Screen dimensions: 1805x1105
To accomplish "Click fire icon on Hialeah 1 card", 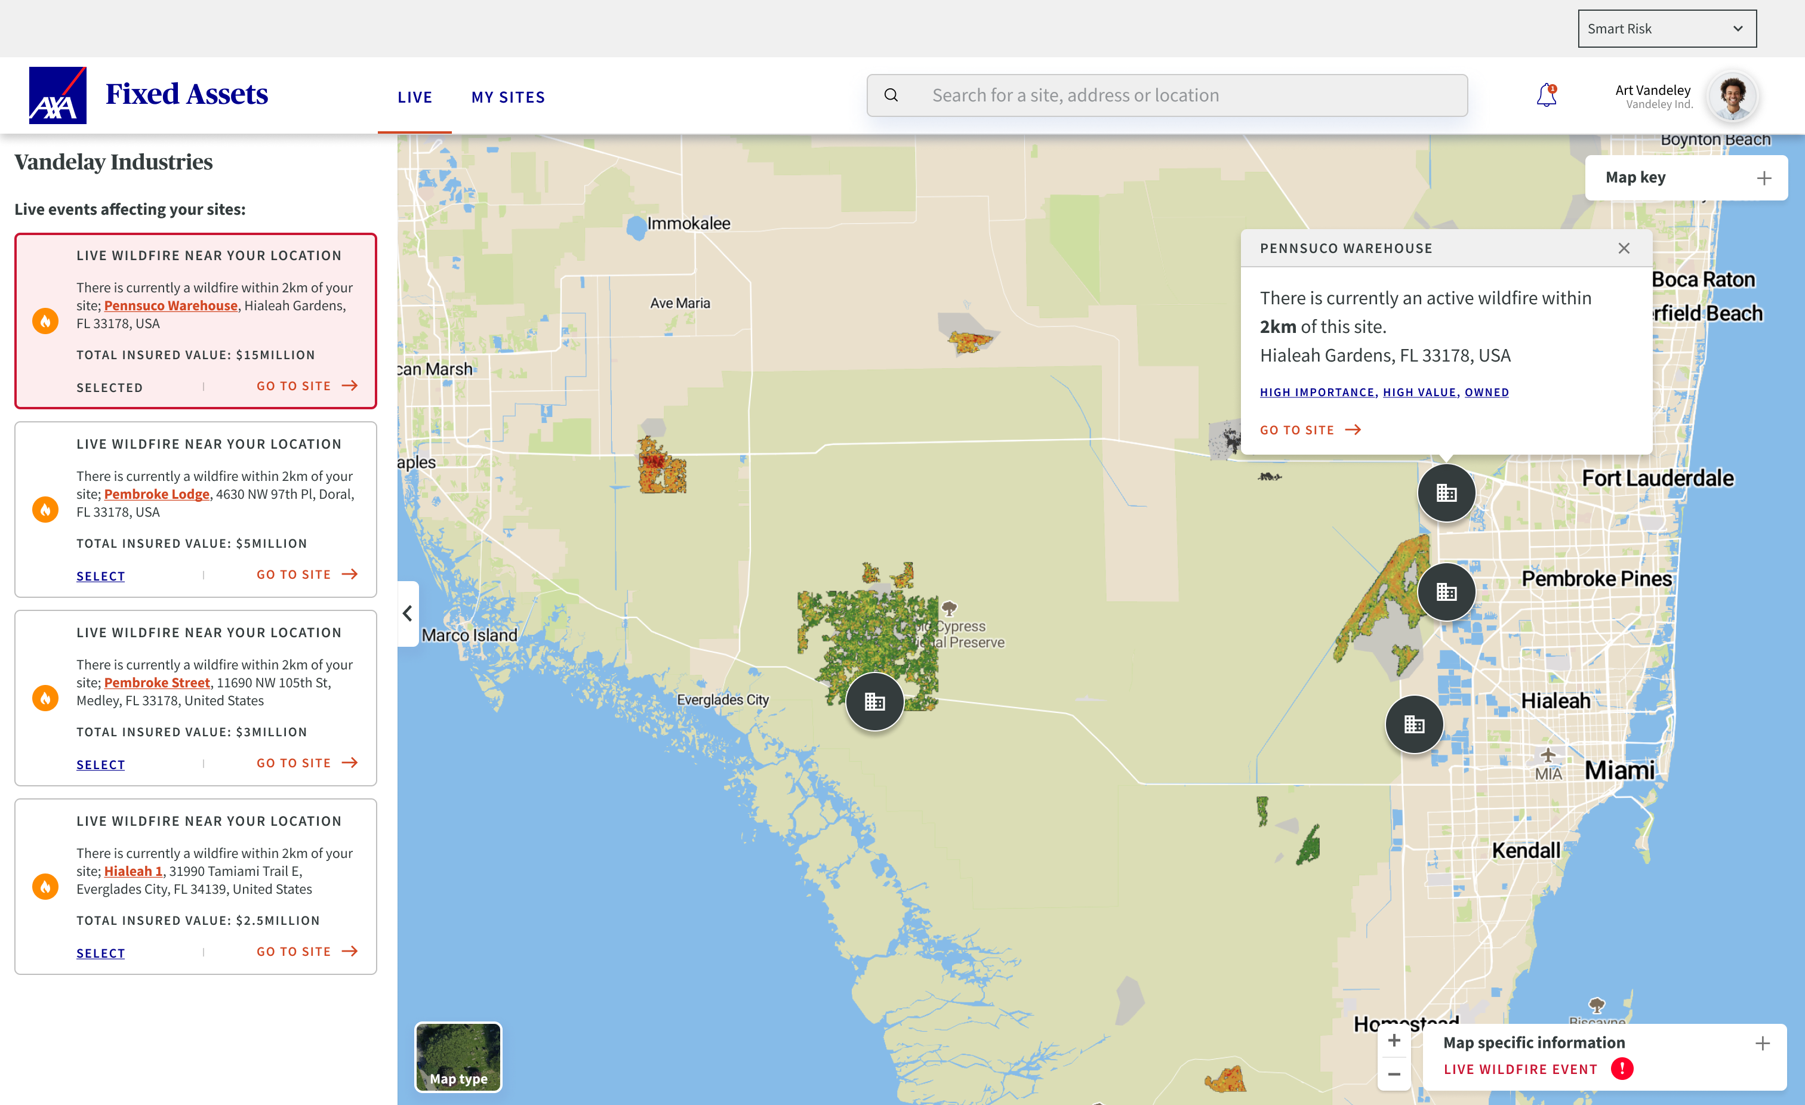I will coord(45,887).
